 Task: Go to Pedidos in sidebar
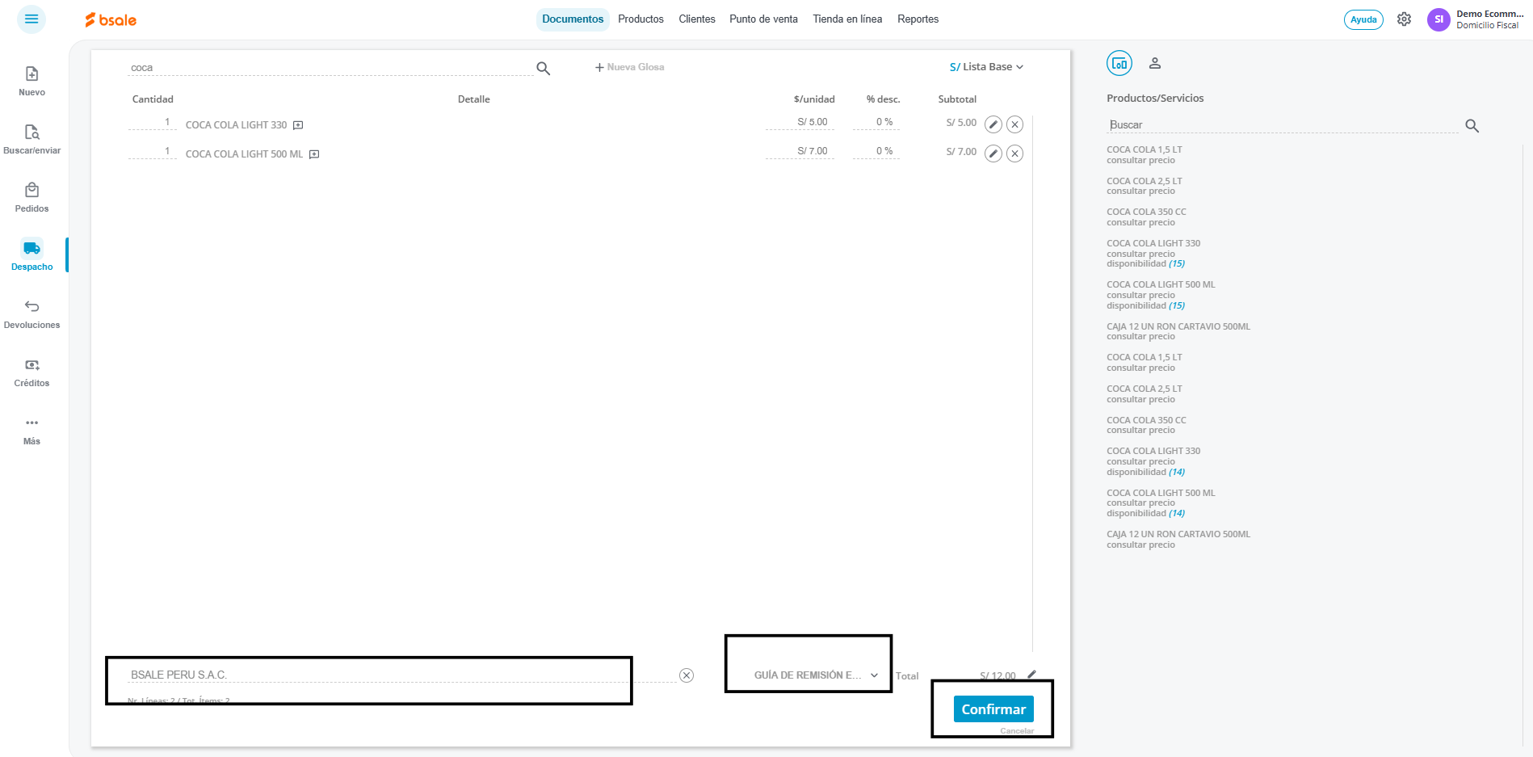(x=31, y=198)
